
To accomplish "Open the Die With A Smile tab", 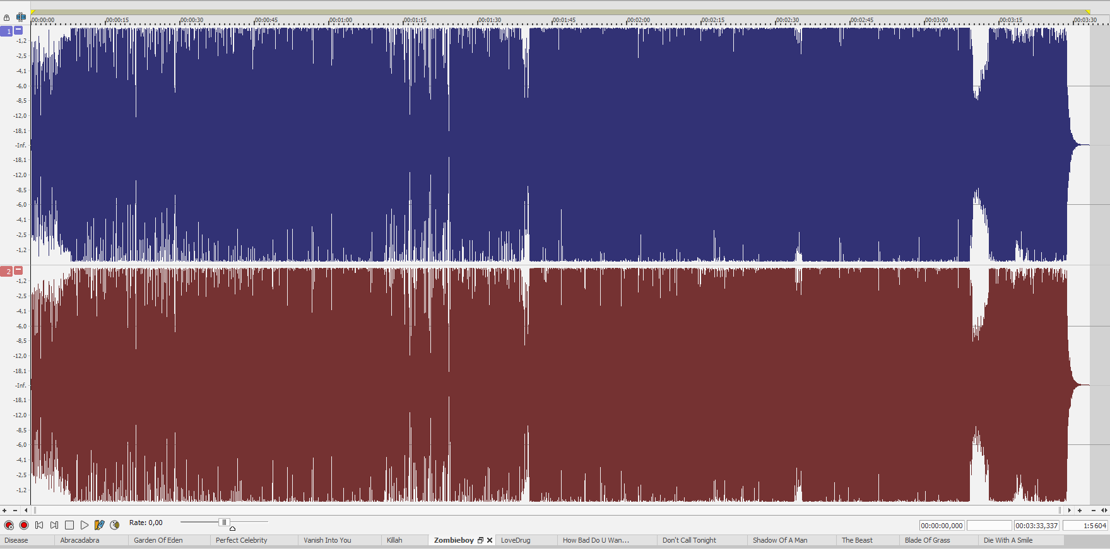I will tap(1008, 540).
